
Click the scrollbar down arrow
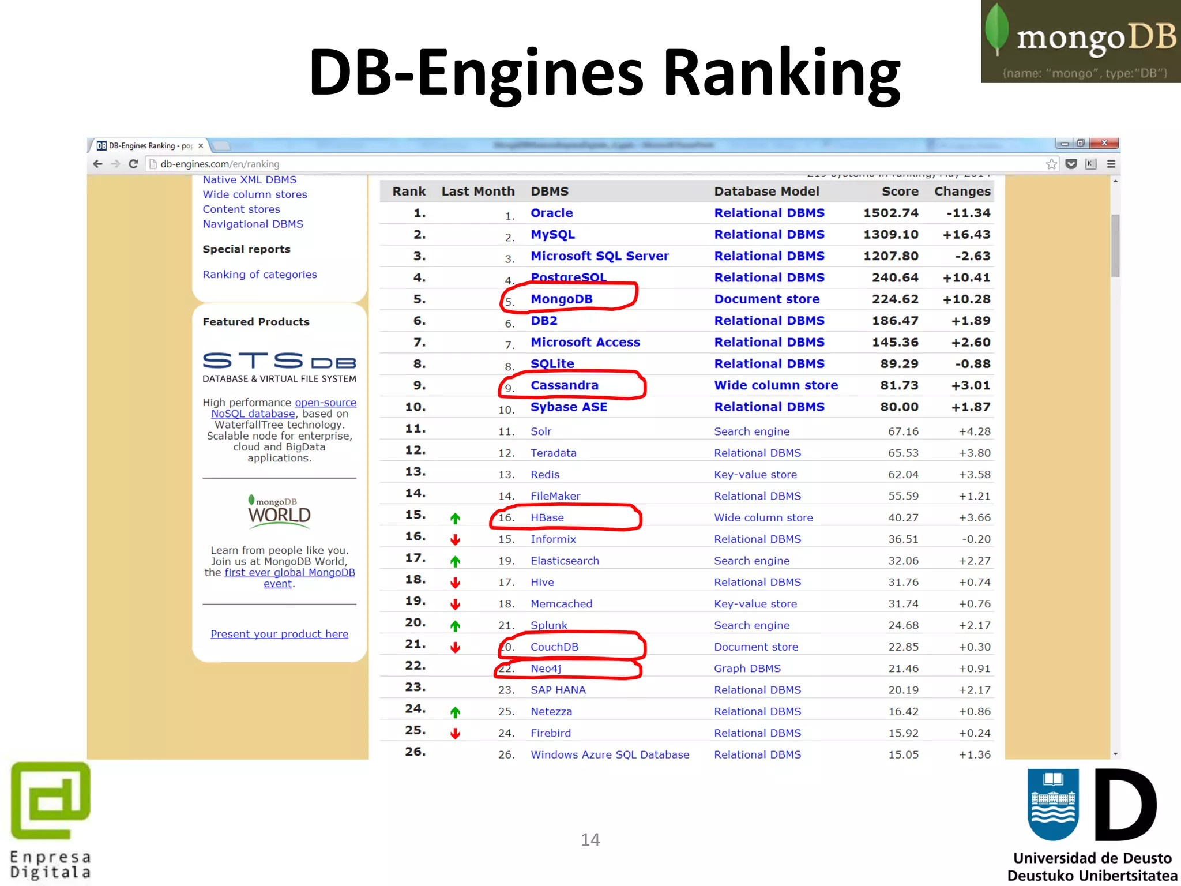(x=1115, y=753)
